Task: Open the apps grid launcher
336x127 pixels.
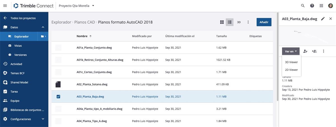Action: tap(321, 6)
